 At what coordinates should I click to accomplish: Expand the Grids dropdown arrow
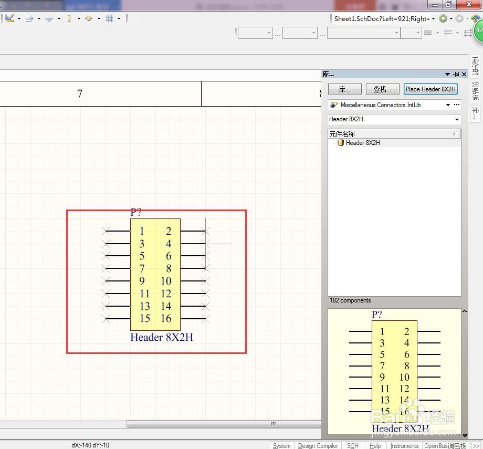[x=119, y=18]
